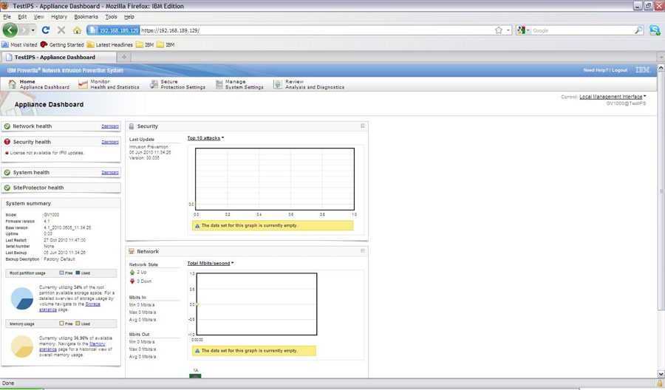Screen dimensions: 665x390
Task: Click the root partition usage pie chart
Action: point(22,298)
